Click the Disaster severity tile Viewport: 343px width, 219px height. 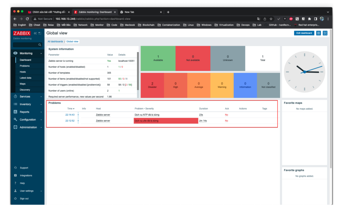tap(152, 85)
